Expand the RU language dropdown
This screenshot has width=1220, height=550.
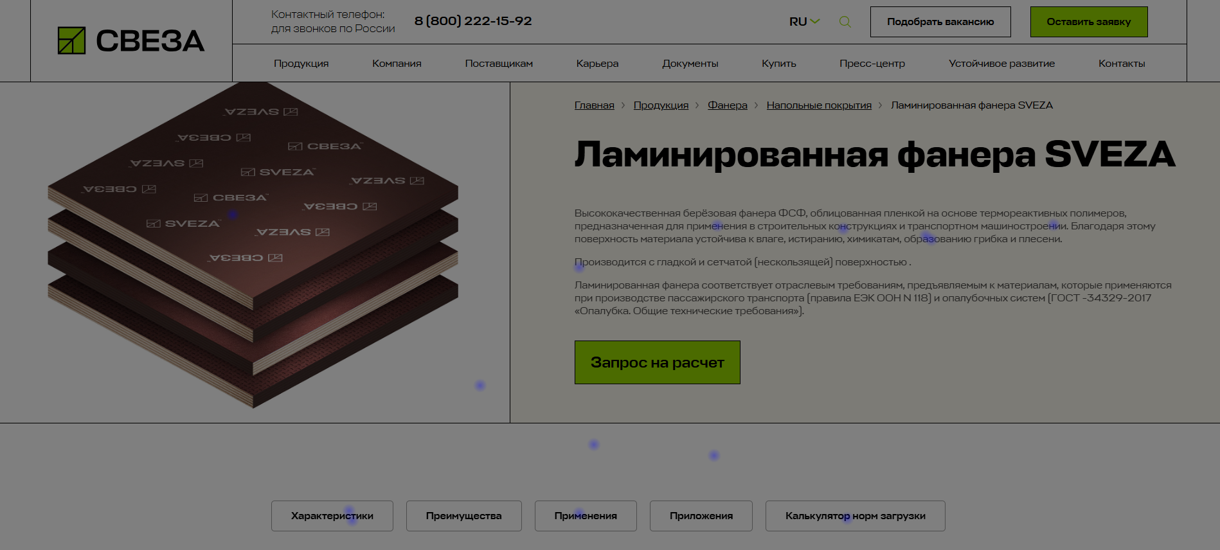click(x=805, y=22)
